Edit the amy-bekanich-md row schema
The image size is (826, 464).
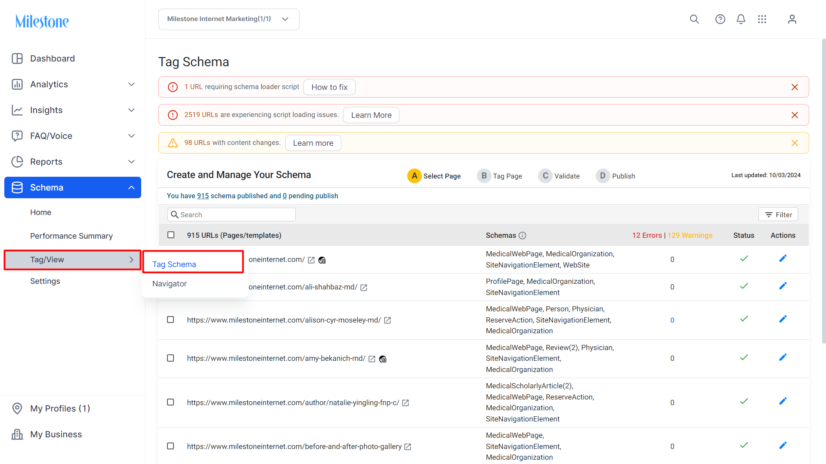pos(783,357)
